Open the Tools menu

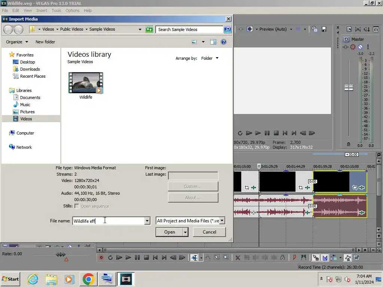tap(56, 10)
